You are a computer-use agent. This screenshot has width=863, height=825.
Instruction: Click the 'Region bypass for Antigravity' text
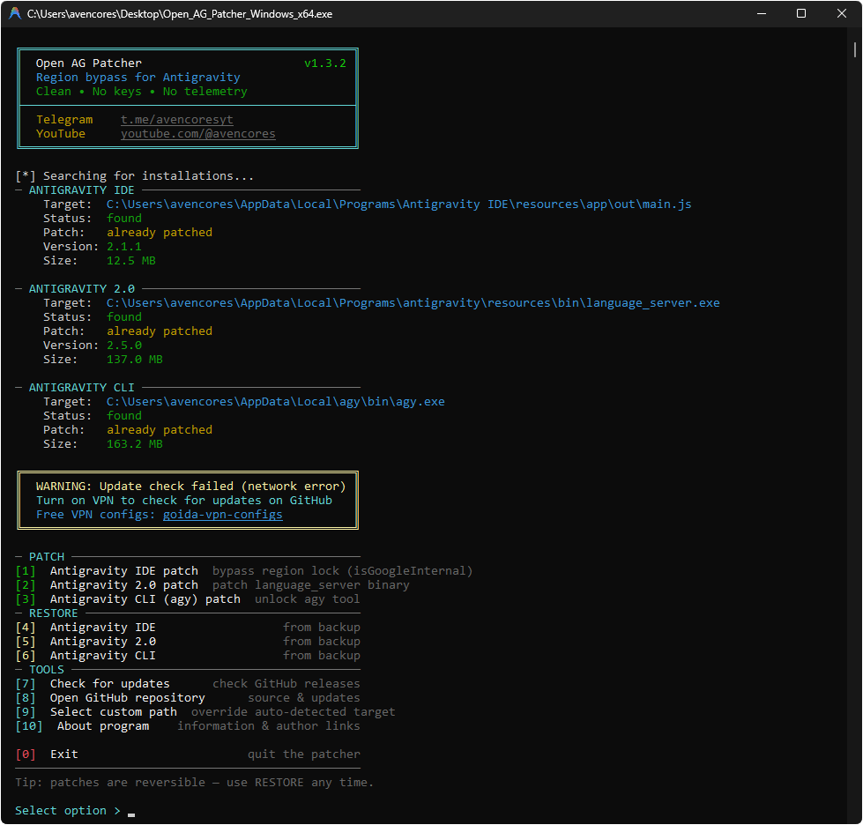coord(138,78)
